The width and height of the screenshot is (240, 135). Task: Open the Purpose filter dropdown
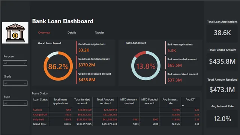tap(15, 63)
